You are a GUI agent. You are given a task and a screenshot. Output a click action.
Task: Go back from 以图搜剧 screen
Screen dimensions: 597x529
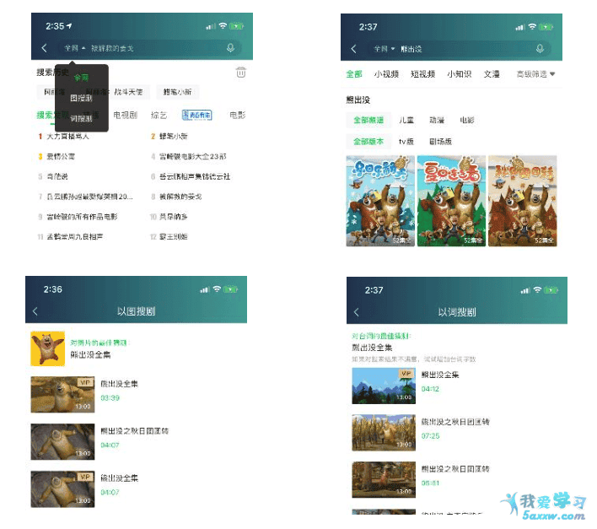(x=35, y=311)
